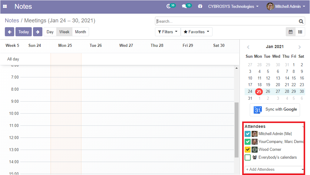Screen dimensions: 310x175
Task: Click the Everybody's calendars label
Action: [x=278, y=157]
